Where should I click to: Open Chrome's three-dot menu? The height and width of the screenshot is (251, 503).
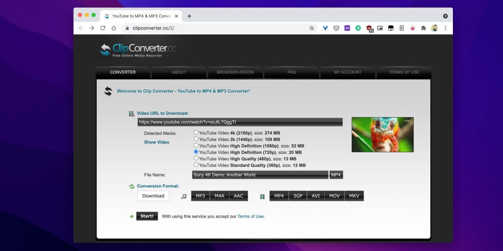tap(445, 28)
